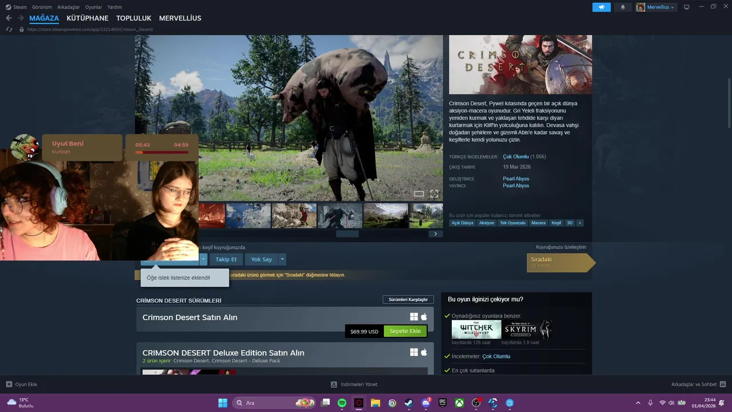Open Spotify from the taskbar
Screen dimensions: 732x412
click(x=342, y=403)
